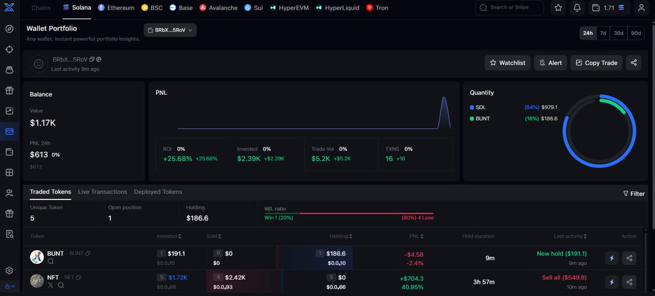
Task: Open the Live Transactions tab
Action: (x=103, y=192)
